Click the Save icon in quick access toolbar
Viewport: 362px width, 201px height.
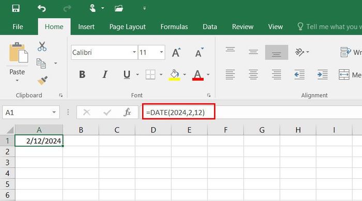tap(16, 9)
